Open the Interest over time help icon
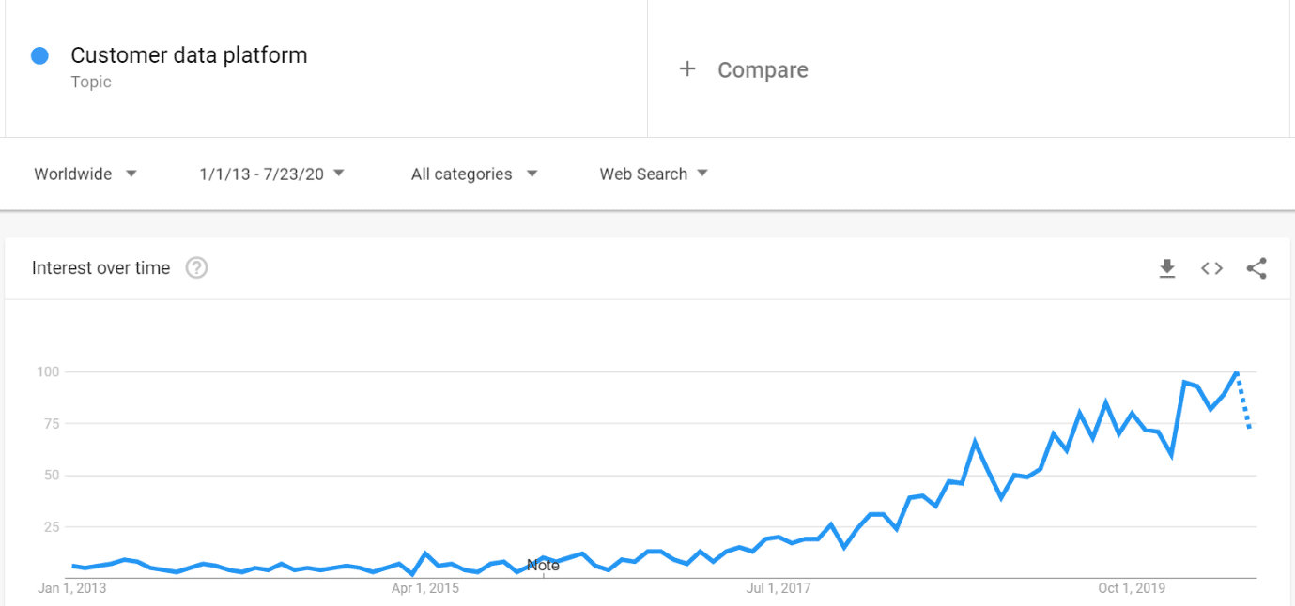Viewport: 1295px width, 606px height. (196, 267)
